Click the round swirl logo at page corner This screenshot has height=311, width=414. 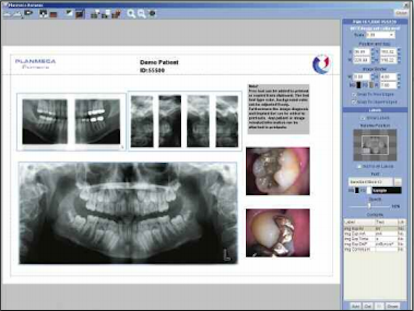[322, 64]
